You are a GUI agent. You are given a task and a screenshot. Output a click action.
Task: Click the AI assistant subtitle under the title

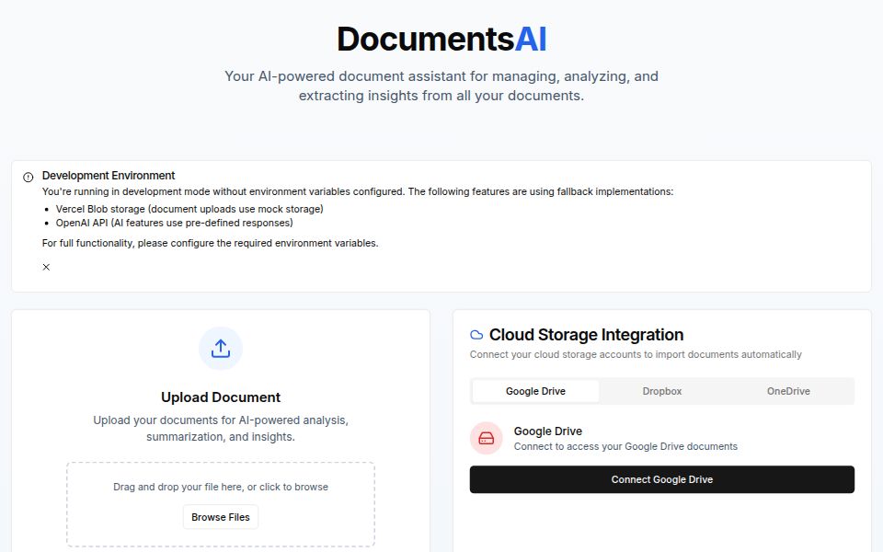[x=441, y=86]
